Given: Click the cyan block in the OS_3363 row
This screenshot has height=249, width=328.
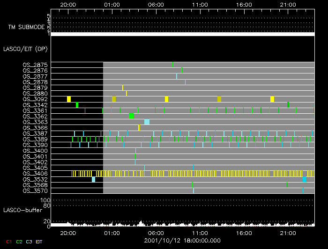Looking at the screenshot, I should [147, 122].
